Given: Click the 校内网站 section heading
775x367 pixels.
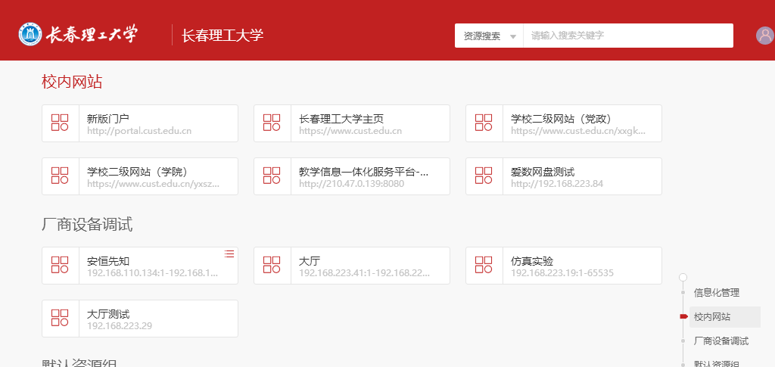Looking at the screenshot, I should tap(72, 82).
